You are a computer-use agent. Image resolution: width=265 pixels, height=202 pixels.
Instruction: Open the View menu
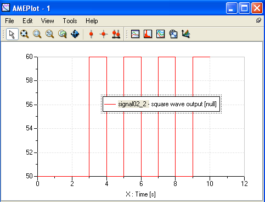click(47, 21)
